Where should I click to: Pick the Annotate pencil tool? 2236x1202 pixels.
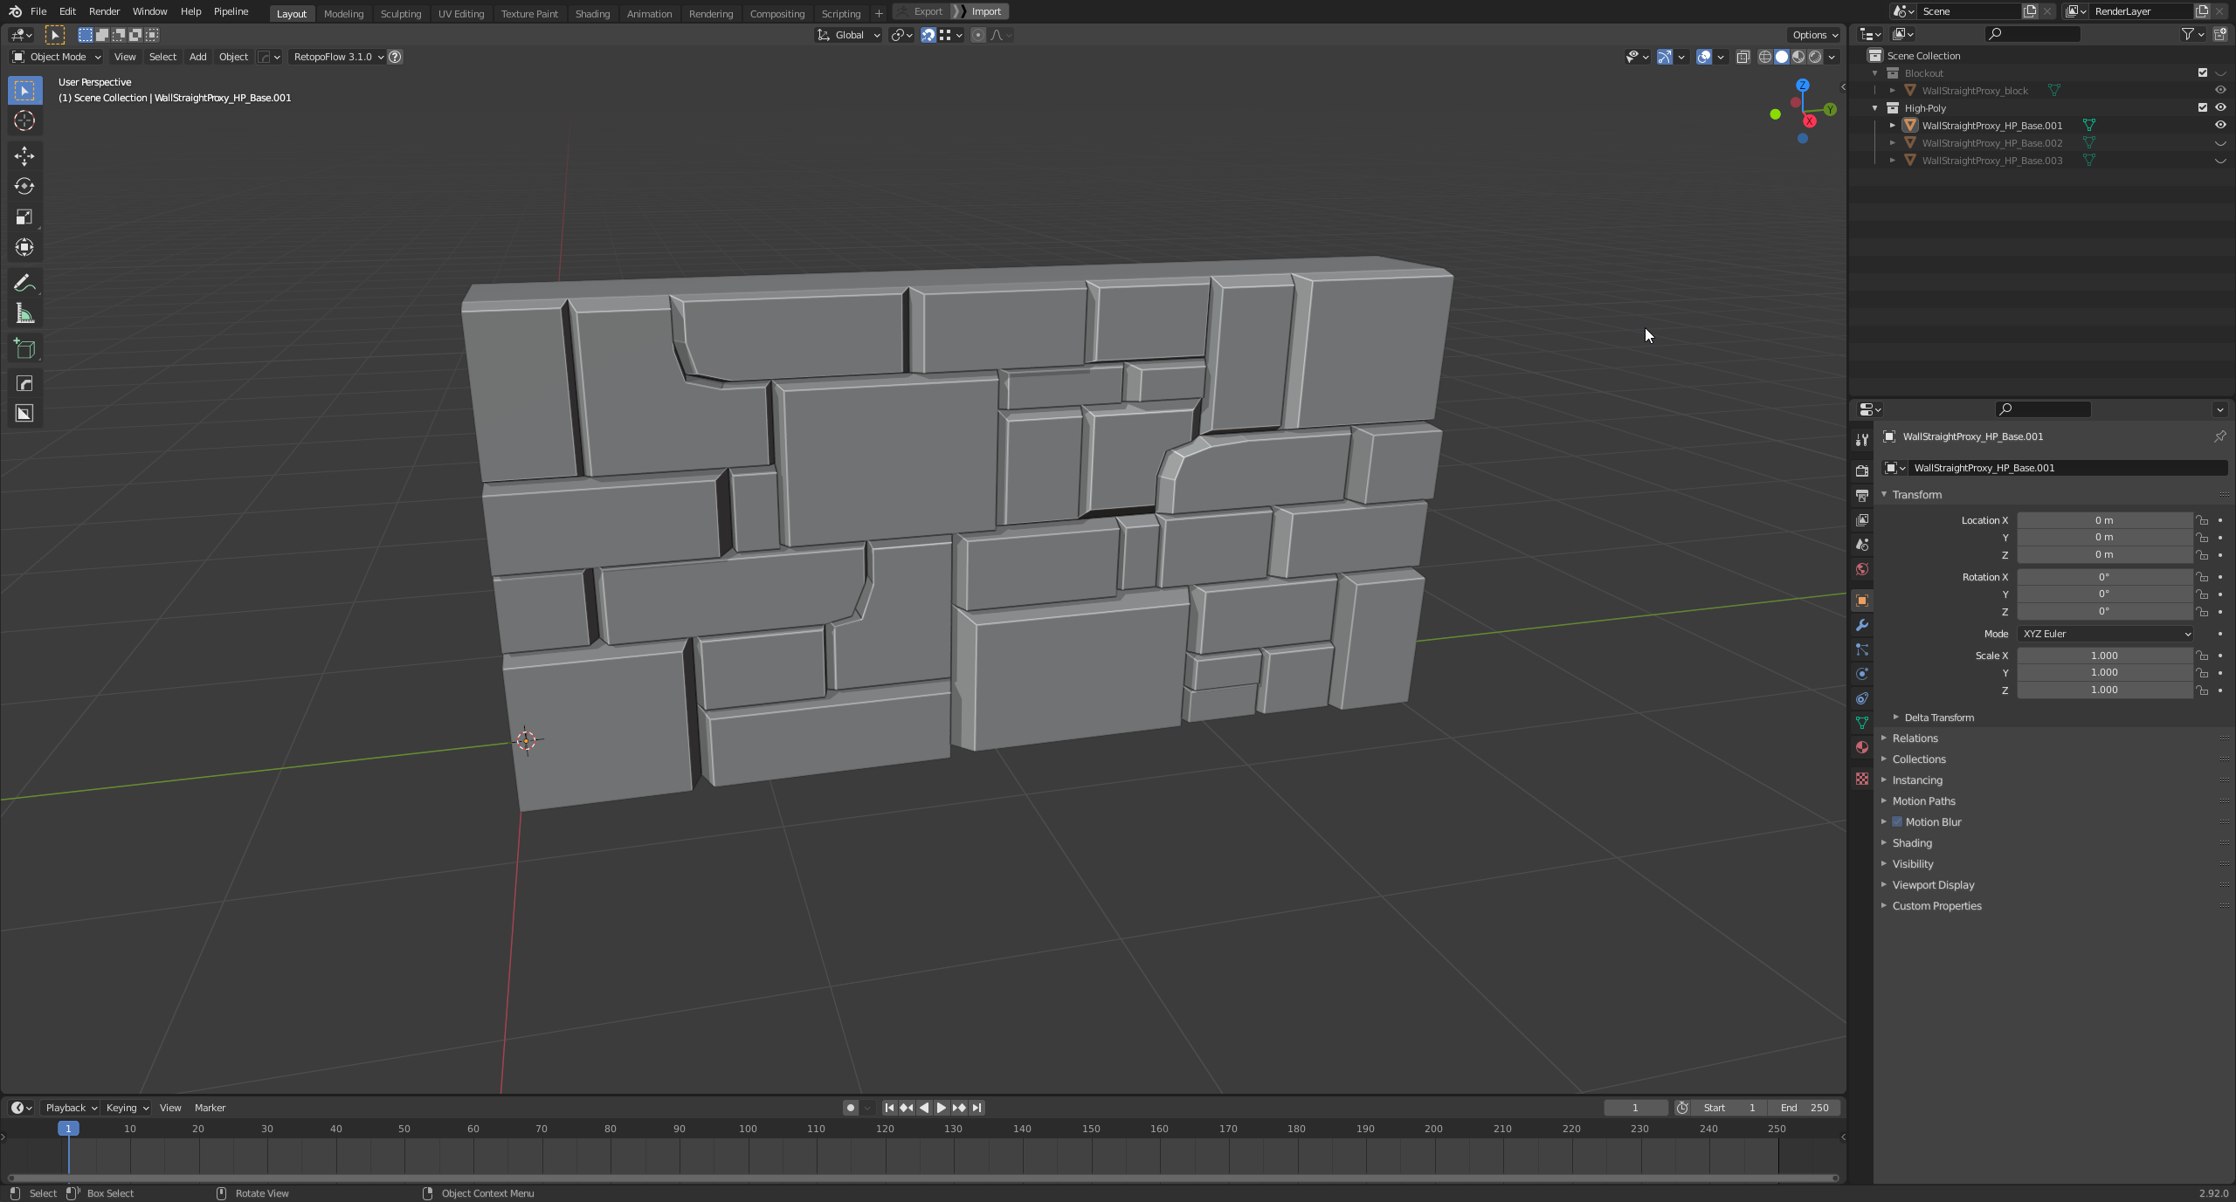24,283
